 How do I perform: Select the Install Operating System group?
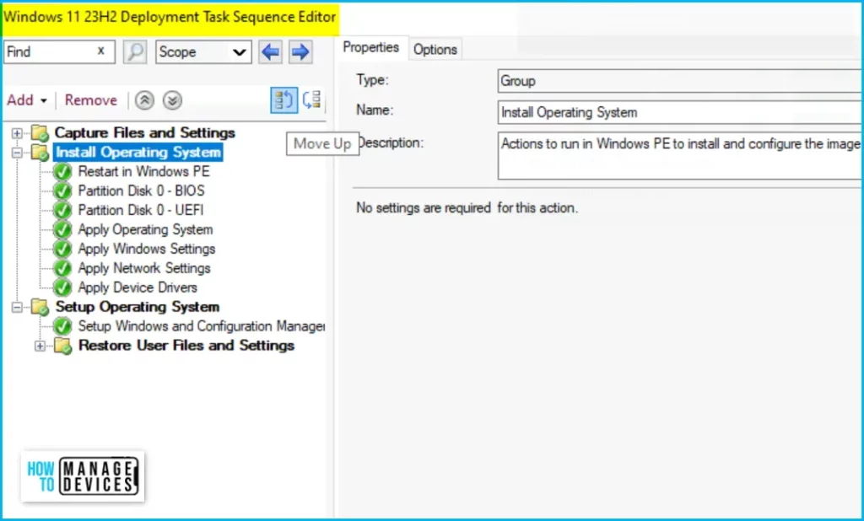(138, 153)
